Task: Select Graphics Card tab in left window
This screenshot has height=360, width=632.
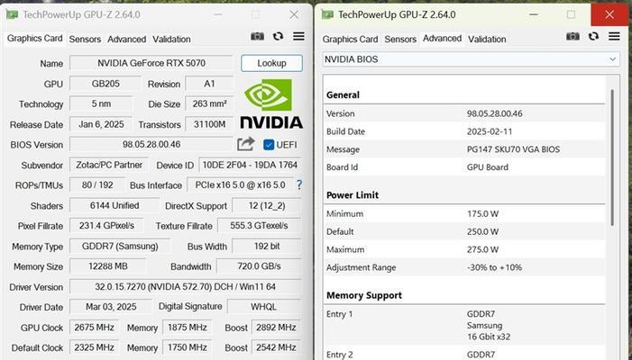Action: pos(34,38)
